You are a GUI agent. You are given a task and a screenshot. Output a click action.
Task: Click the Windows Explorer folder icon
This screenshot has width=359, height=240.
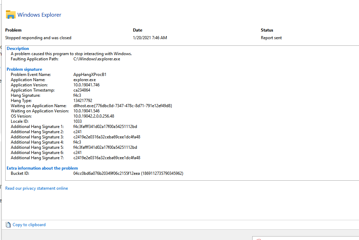point(10,15)
